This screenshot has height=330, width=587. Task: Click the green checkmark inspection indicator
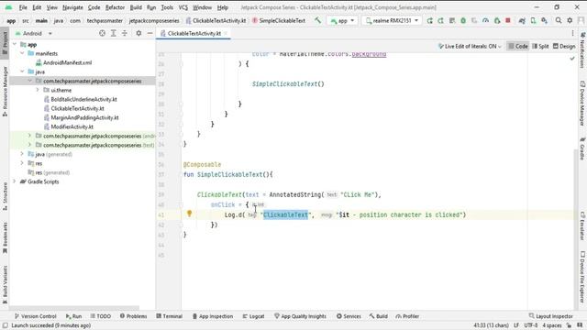coord(572,59)
